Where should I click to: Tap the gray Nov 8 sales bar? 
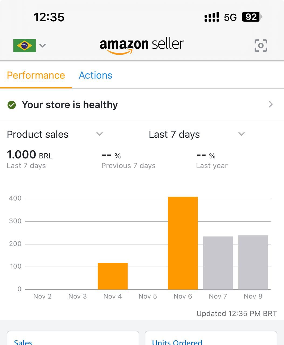coord(253,262)
